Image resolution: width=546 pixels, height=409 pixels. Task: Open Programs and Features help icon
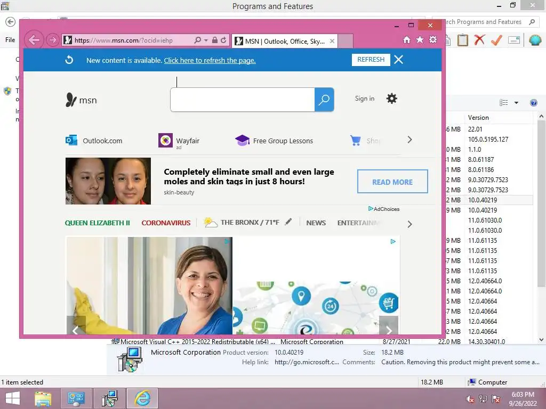click(533, 103)
